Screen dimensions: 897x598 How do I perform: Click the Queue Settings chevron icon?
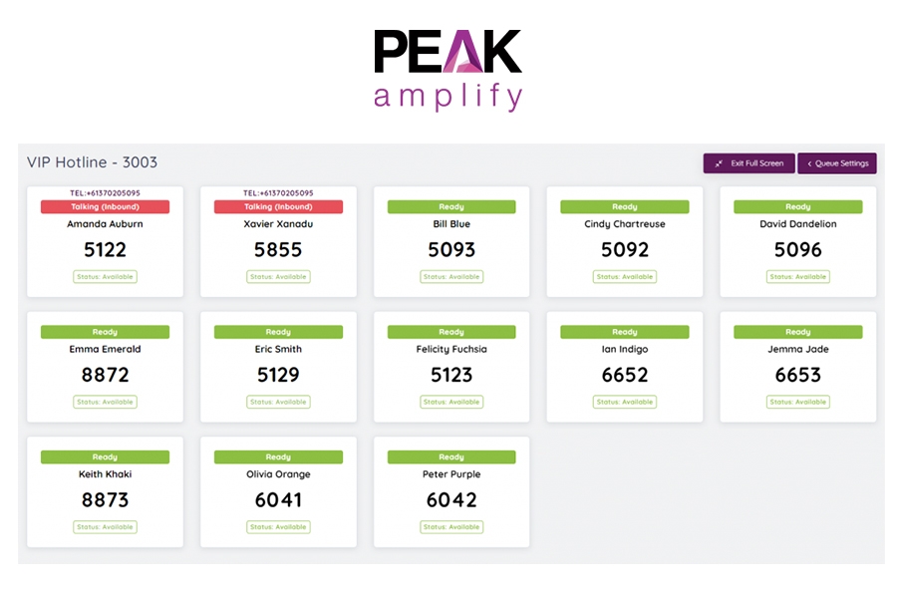pyautogui.click(x=809, y=163)
